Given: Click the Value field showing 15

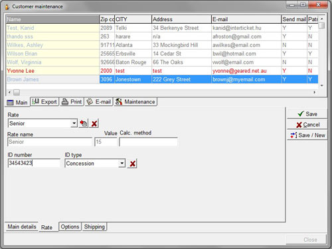Looking at the screenshot, I should 106,142.
